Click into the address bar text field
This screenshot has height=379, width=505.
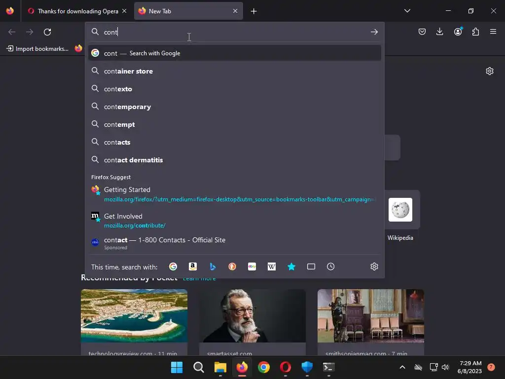point(234,32)
